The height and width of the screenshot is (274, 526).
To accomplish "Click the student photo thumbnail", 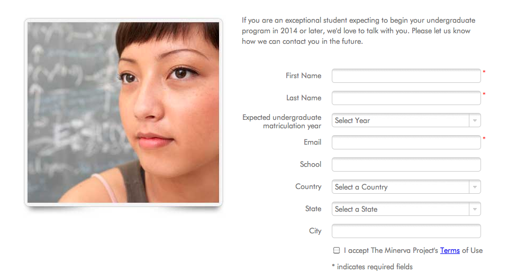I will (123, 112).
